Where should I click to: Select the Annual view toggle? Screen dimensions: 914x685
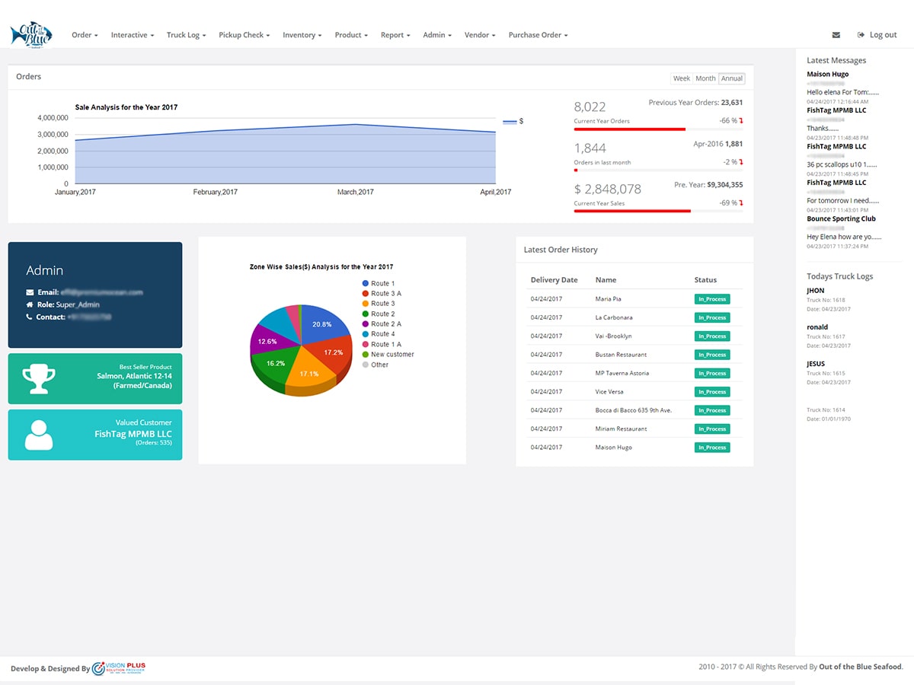pyautogui.click(x=732, y=78)
